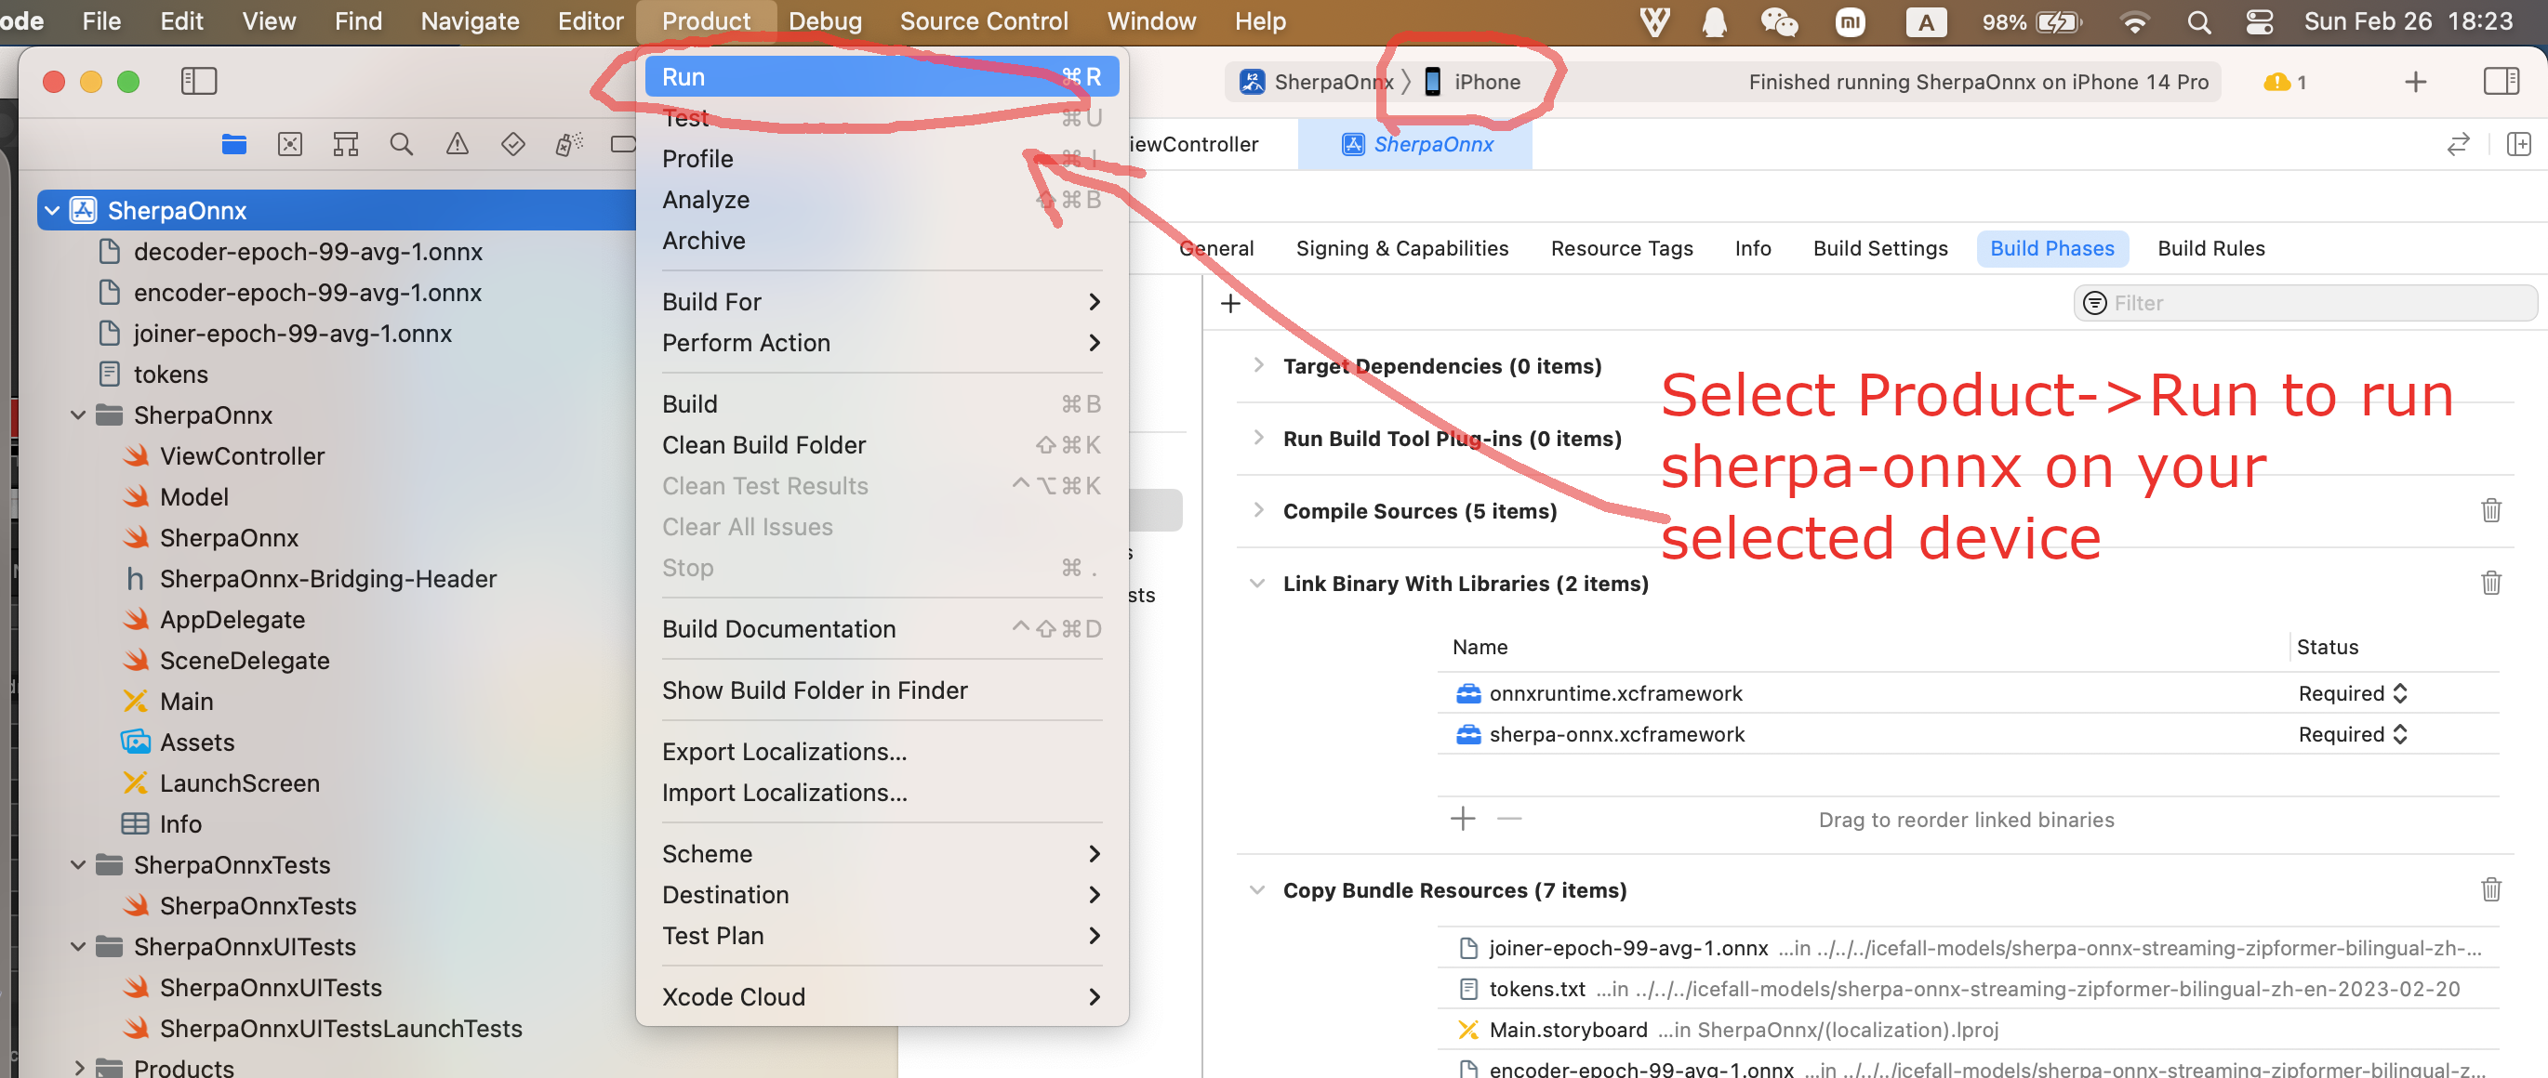
Task: Open the Destination submenu
Action: [x=882, y=894]
